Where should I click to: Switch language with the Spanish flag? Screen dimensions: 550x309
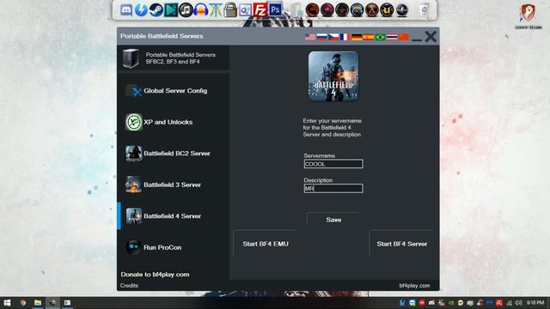pyautogui.click(x=369, y=37)
